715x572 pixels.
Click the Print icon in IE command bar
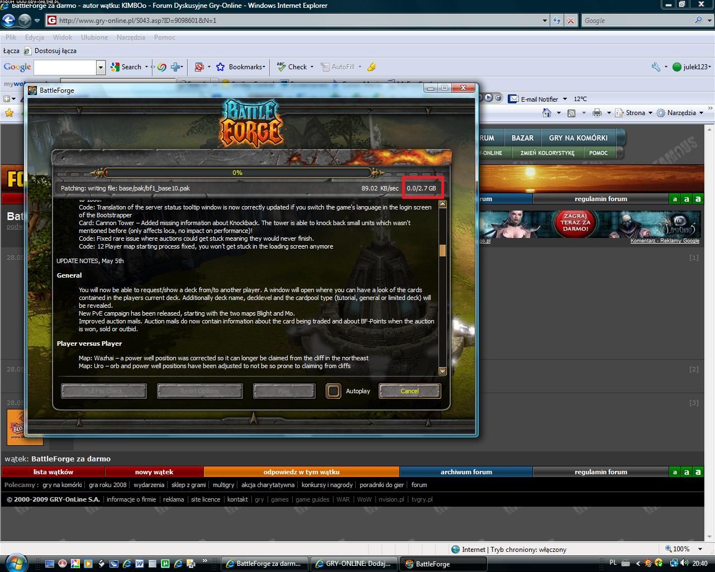click(597, 113)
